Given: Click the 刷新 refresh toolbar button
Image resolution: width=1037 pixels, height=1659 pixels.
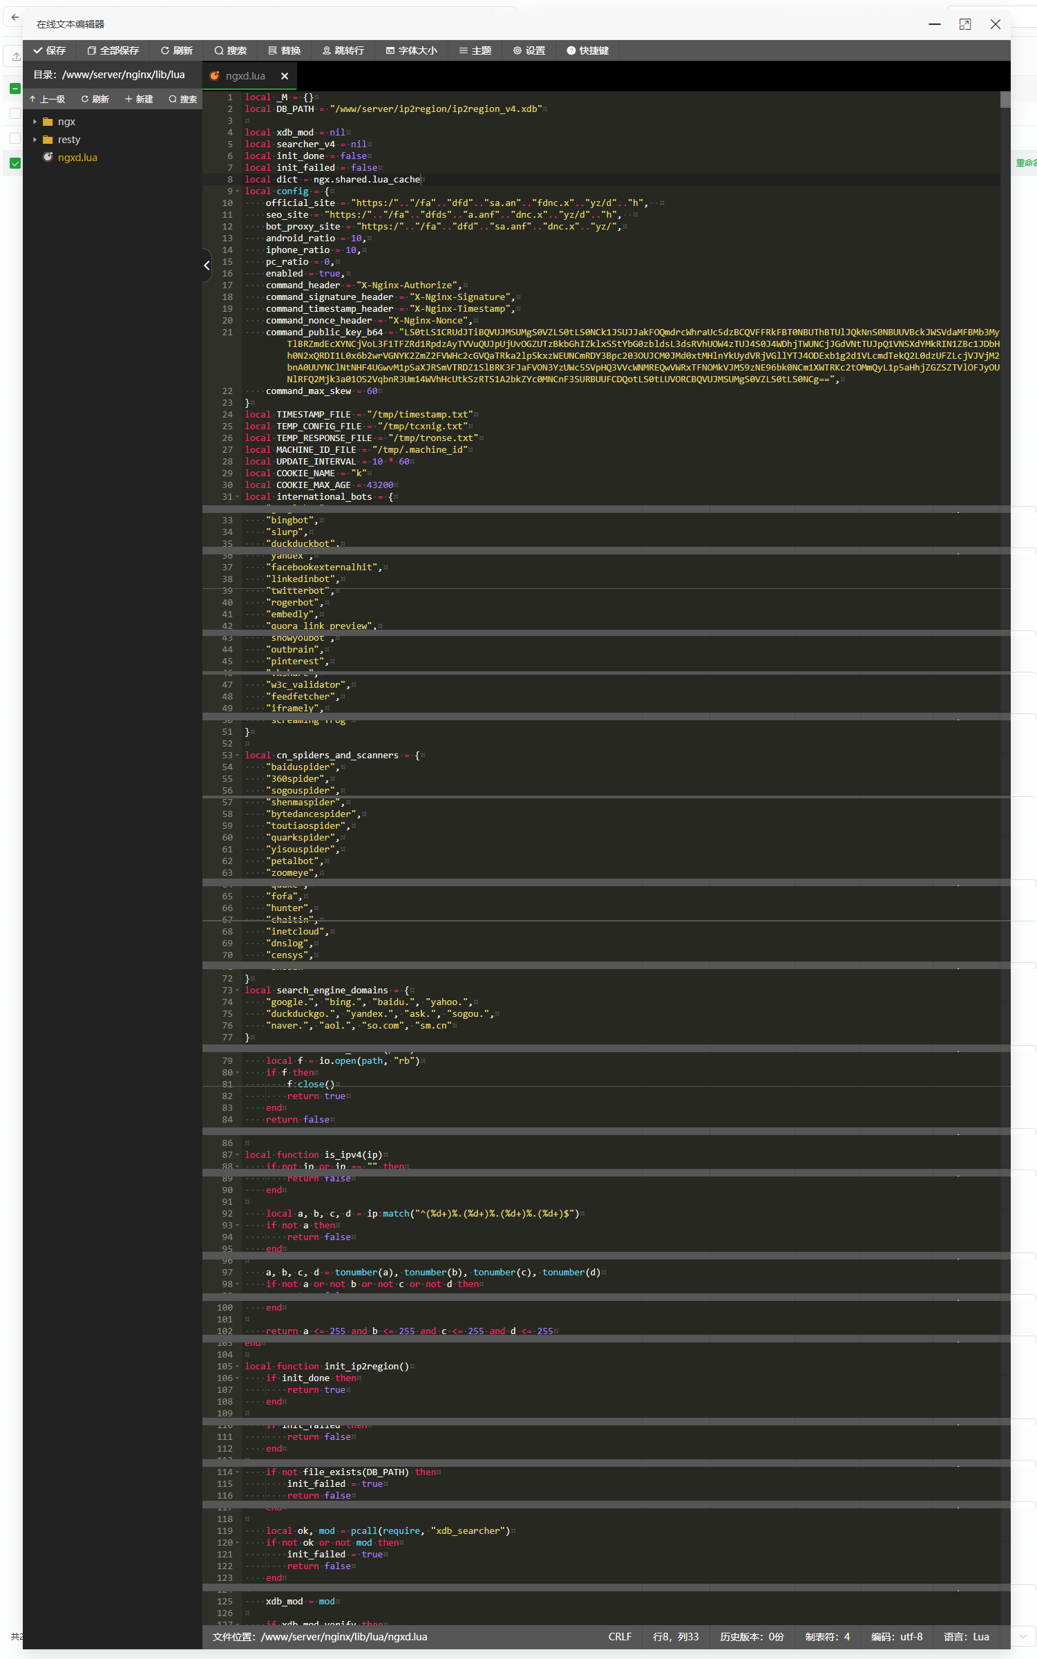Looking at the screenshot, I should (177, 50).
